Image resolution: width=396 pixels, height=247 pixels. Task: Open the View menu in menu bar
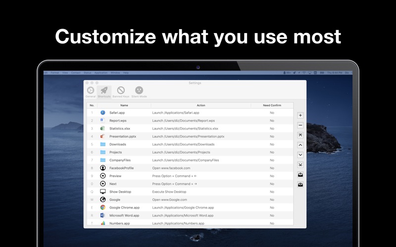pyautogui.click(x=65, y=73)
